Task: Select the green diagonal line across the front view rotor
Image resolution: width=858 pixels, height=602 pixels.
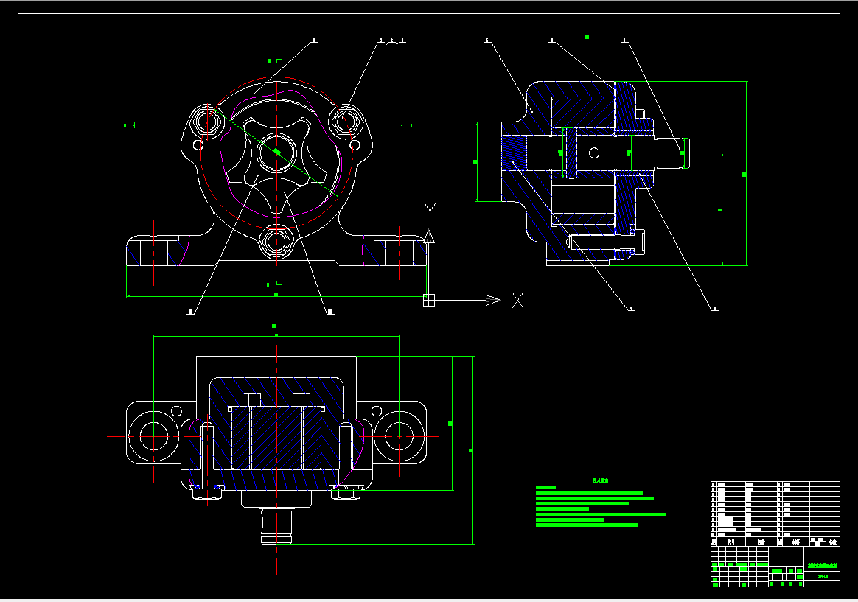Action: pos(277,153)
